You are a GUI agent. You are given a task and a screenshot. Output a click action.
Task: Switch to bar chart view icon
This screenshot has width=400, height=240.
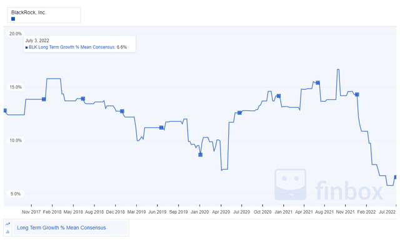7,232
